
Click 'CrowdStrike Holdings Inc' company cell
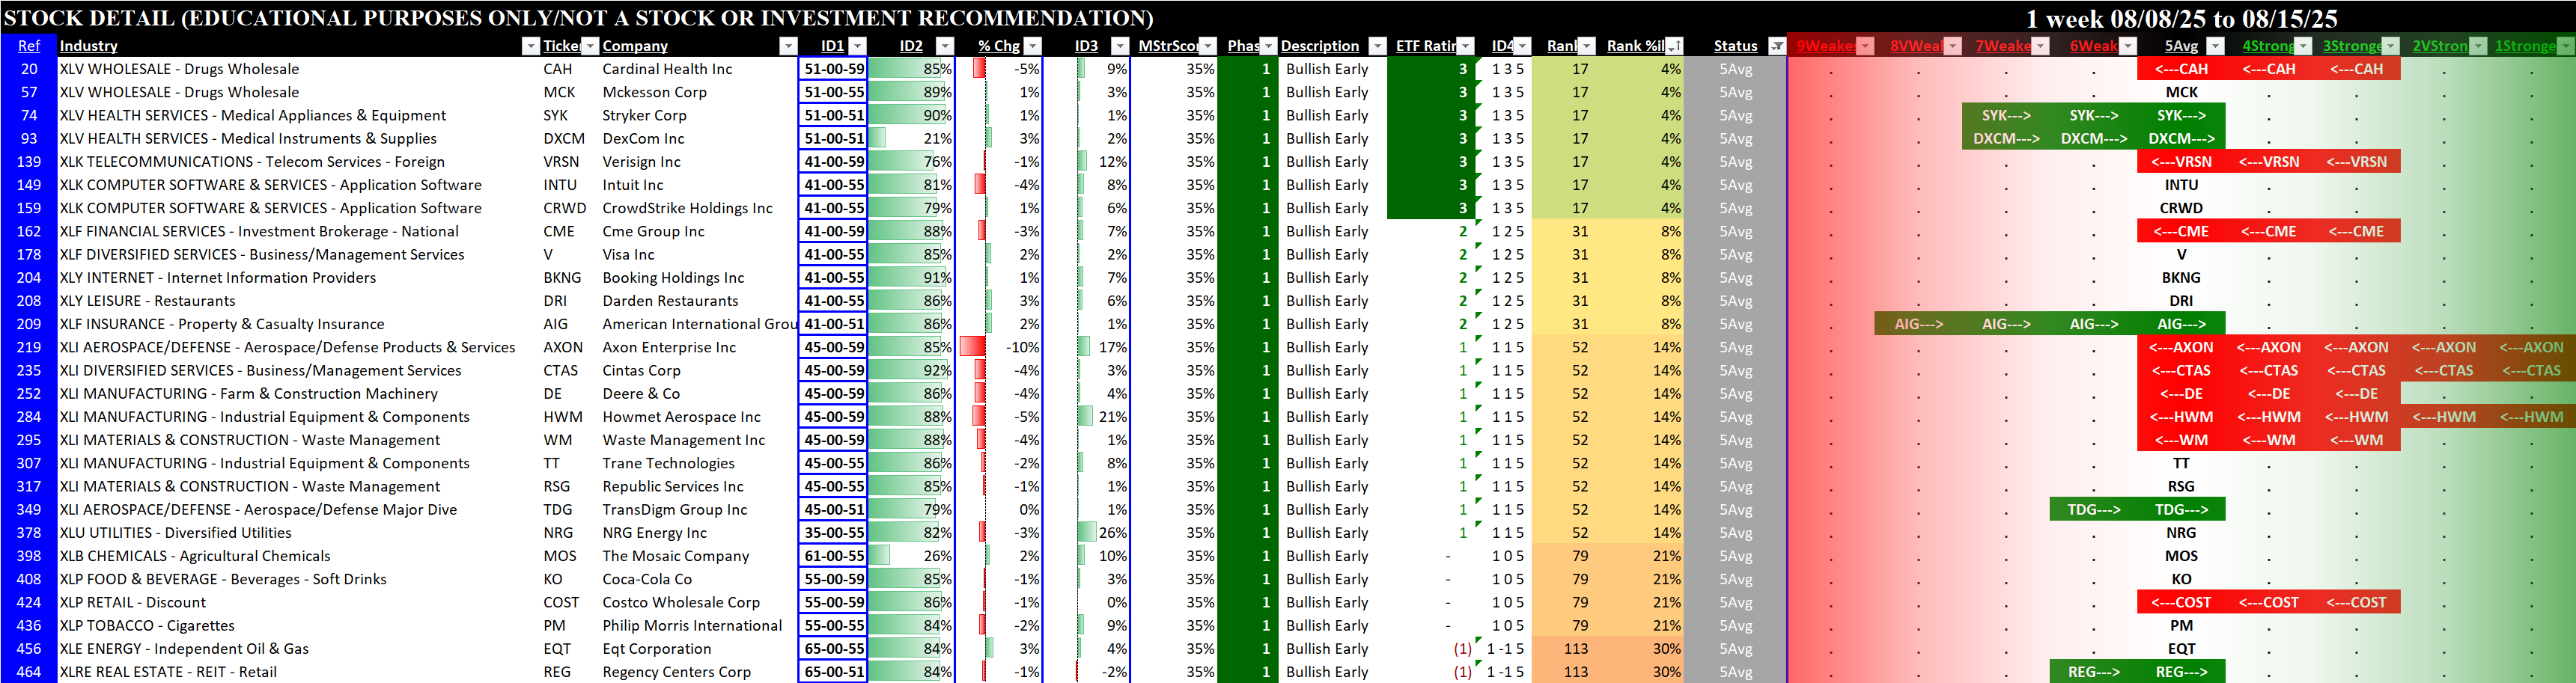[x=687, y=208]
